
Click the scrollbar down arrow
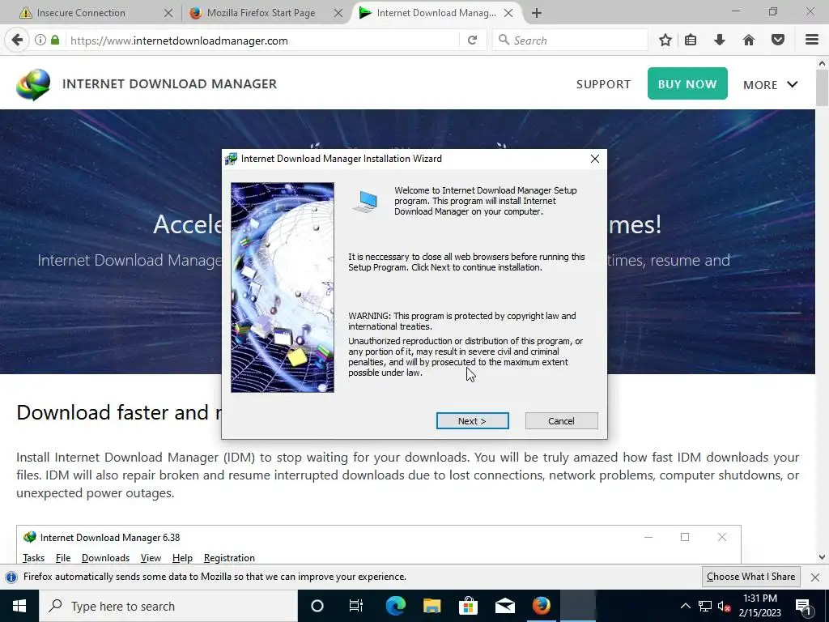coord(822,557)
